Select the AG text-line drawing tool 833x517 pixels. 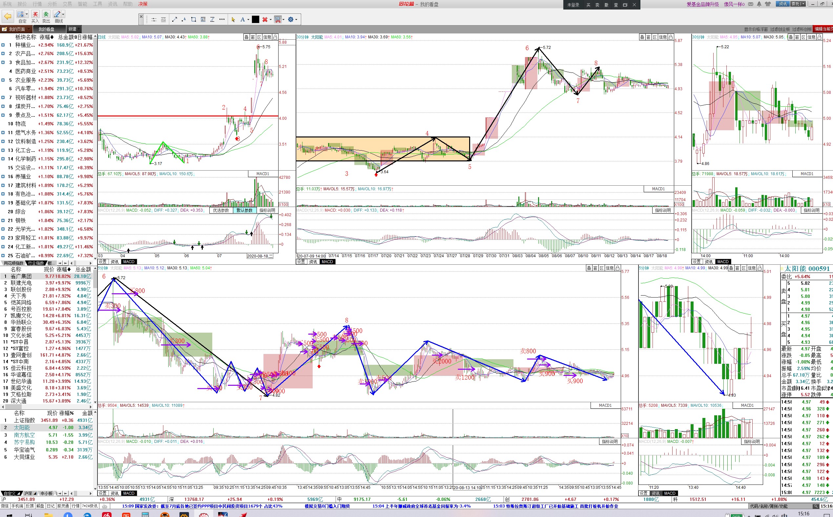[163, 19]
